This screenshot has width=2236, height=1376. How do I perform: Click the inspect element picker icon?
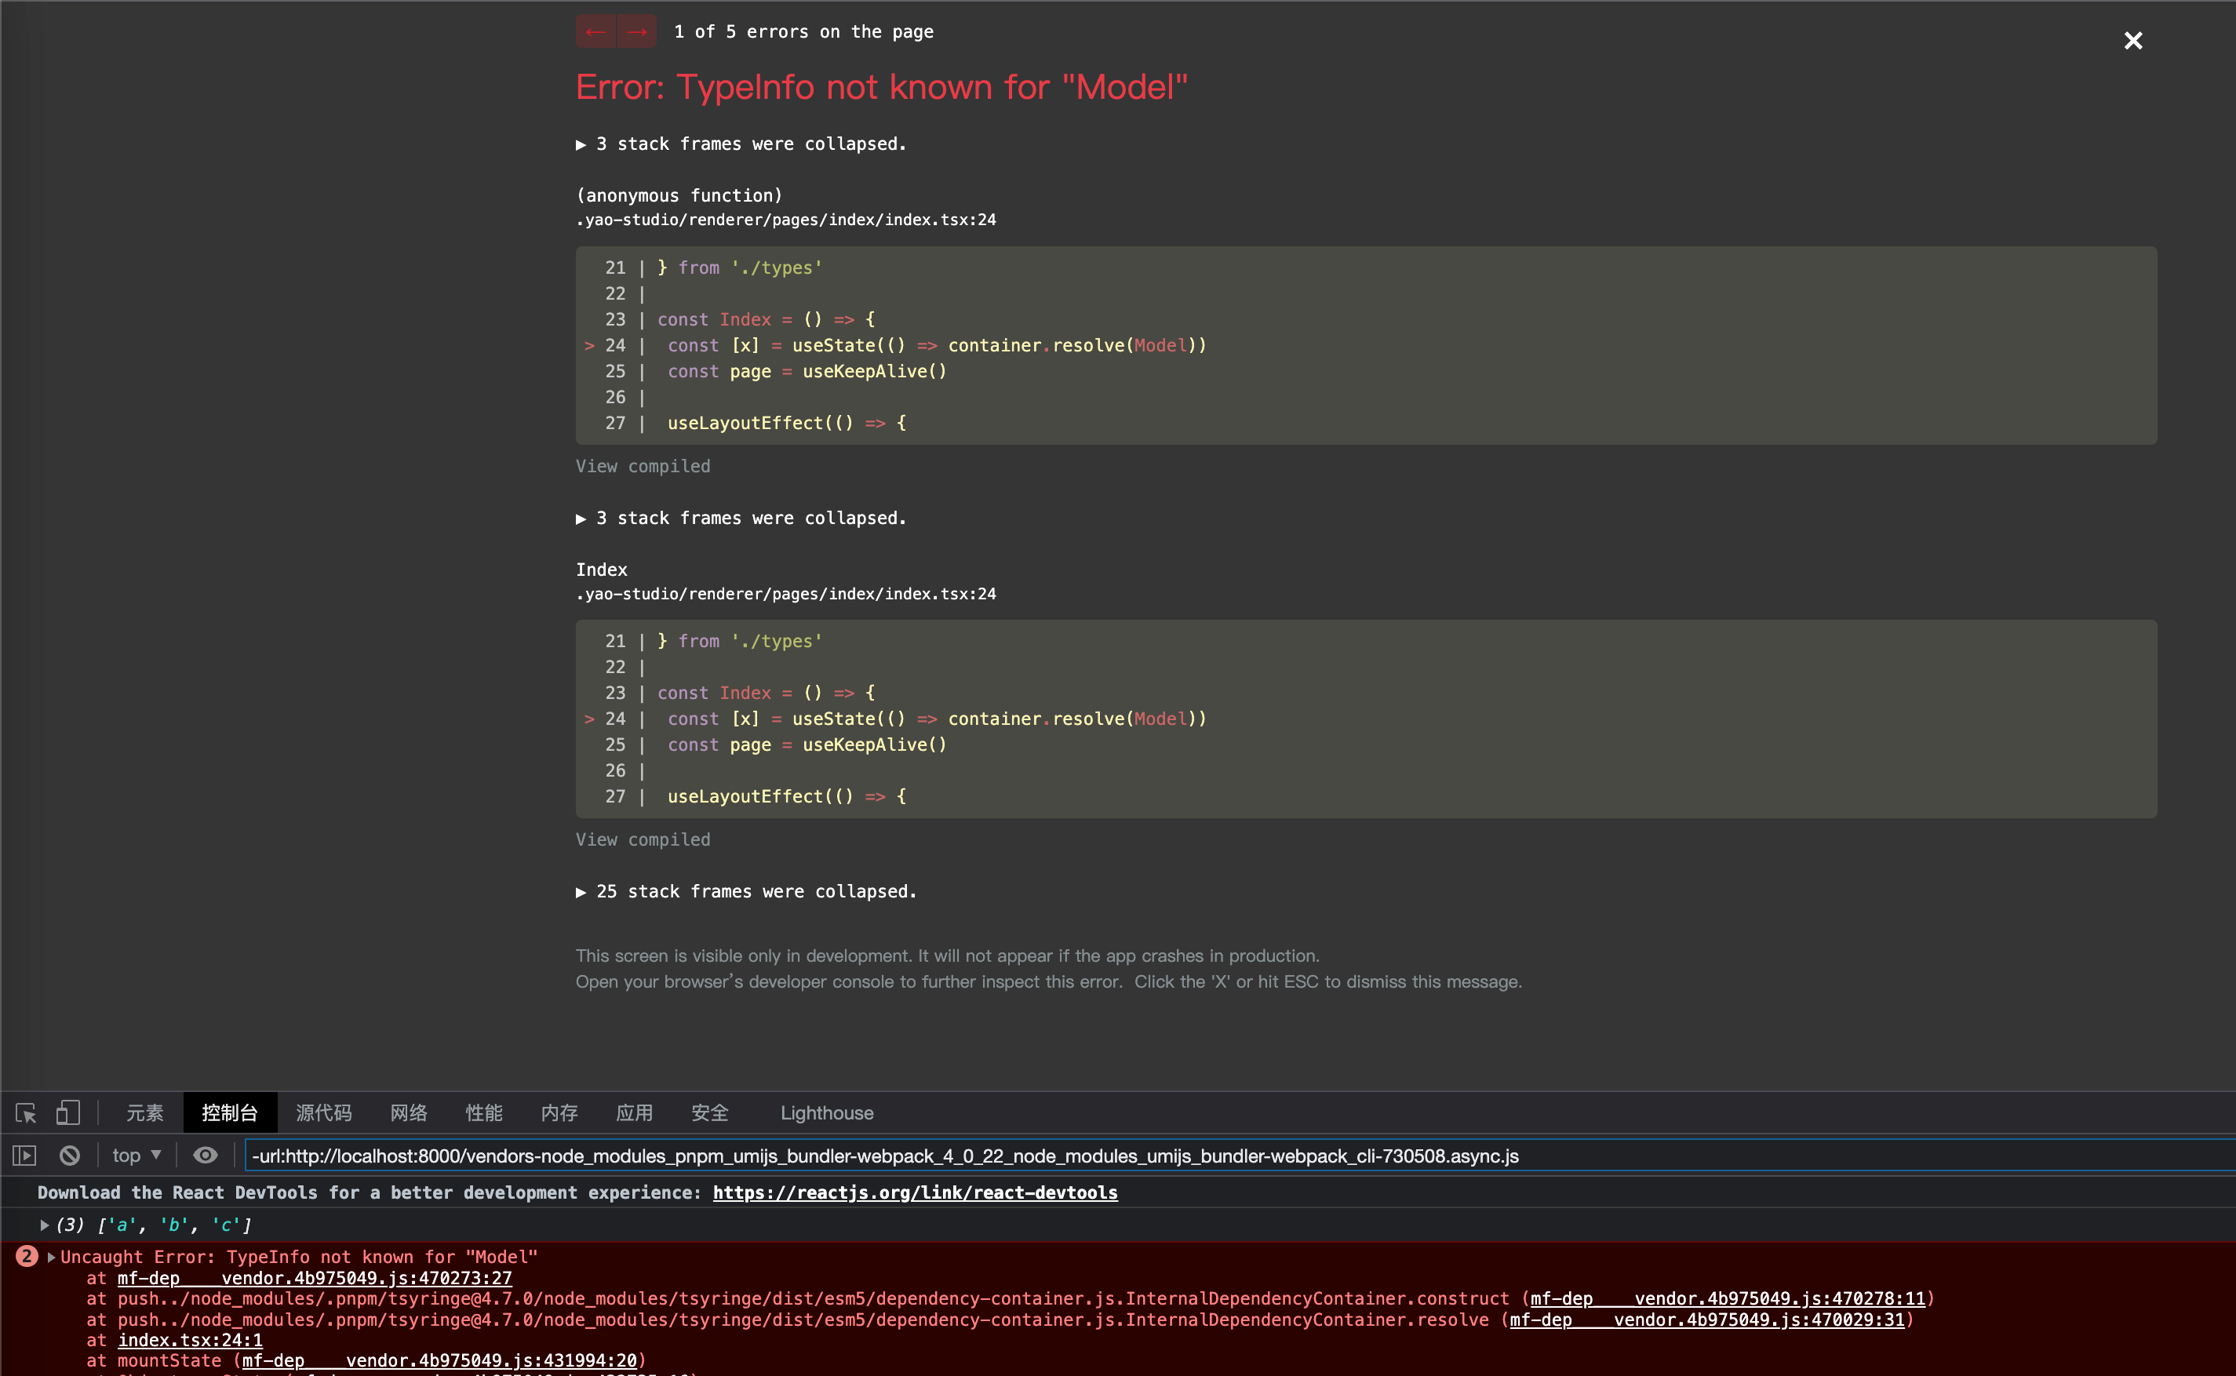point(25,1113)
